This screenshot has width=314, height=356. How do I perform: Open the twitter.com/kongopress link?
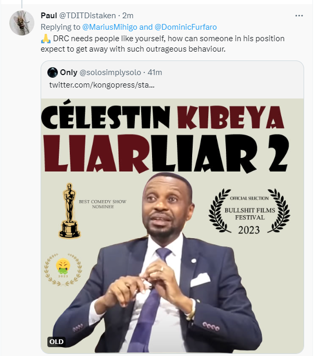click(x=102, y=84)
